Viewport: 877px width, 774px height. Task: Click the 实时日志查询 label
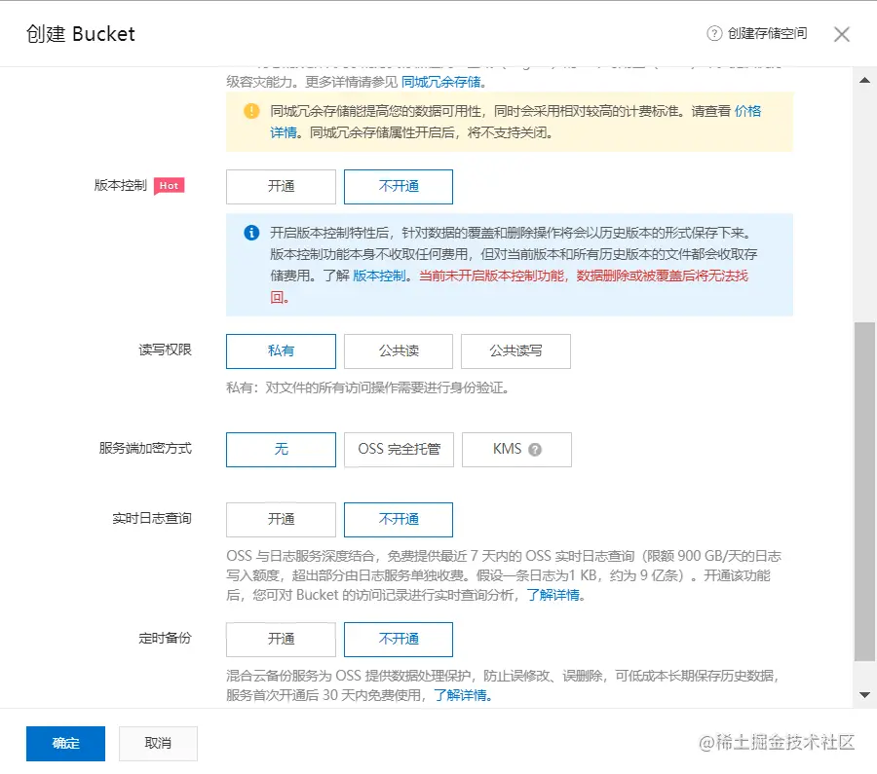[152, 519]
